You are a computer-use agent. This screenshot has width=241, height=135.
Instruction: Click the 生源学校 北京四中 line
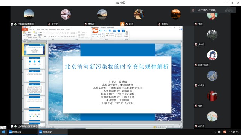tap(117, 100)
